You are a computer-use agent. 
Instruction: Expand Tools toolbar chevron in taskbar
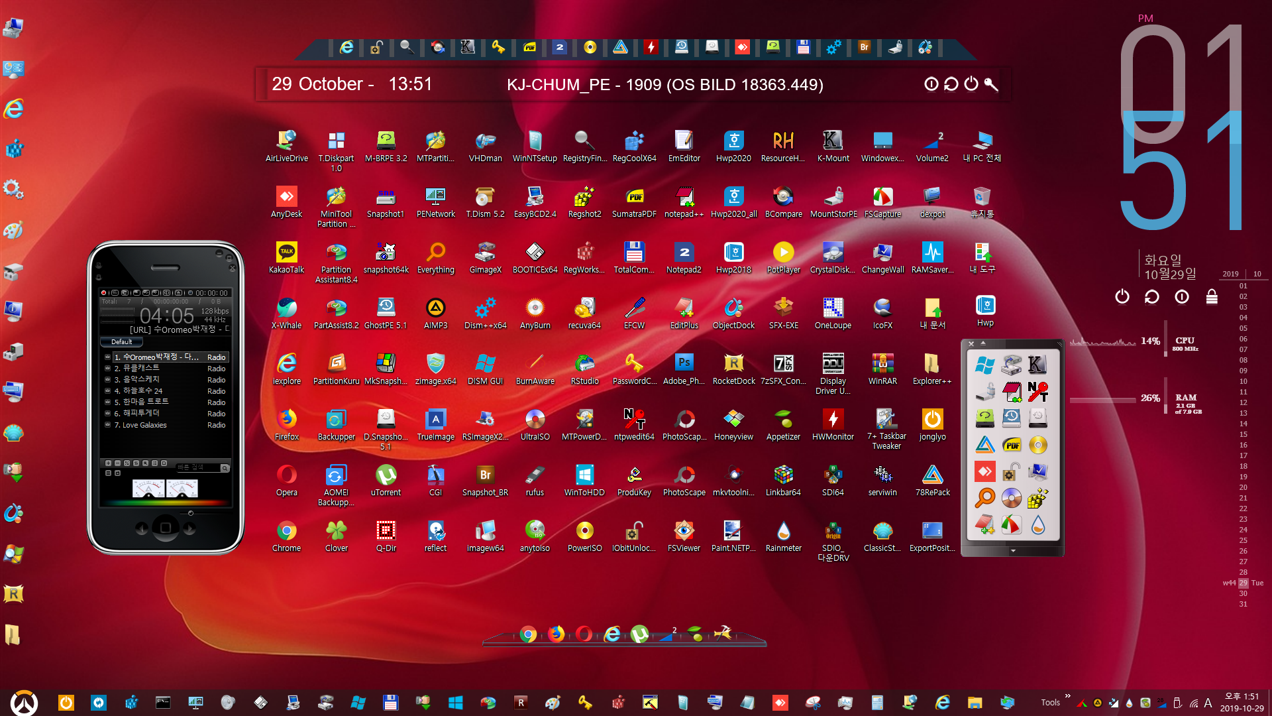pyautogui.click(x=1067, y=695)
